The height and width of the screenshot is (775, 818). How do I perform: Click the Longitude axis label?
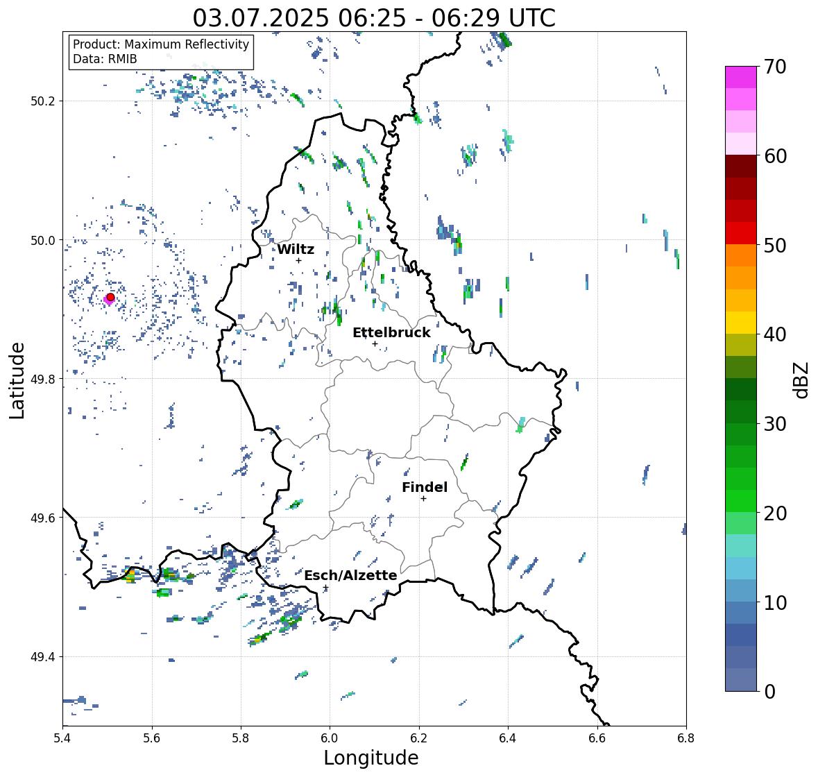371,758
